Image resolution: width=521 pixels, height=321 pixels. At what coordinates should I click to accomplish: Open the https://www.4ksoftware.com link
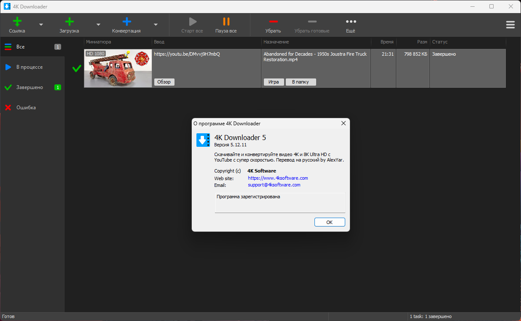pos(278,178)
